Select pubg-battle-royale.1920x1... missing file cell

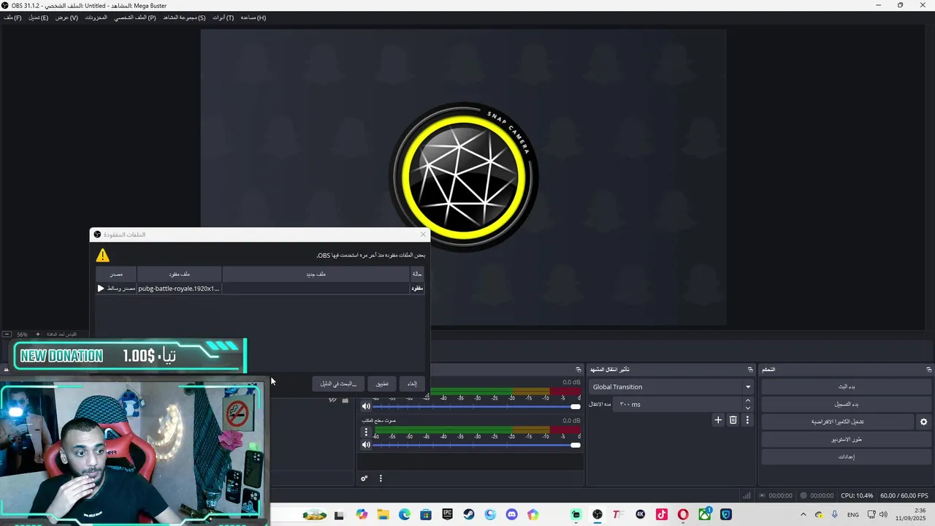pyautogui.click(x=179, y=289)
